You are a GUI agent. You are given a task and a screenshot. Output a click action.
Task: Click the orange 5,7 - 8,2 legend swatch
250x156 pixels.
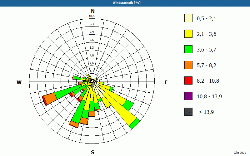pyautogui.click(x=188, y=65)
